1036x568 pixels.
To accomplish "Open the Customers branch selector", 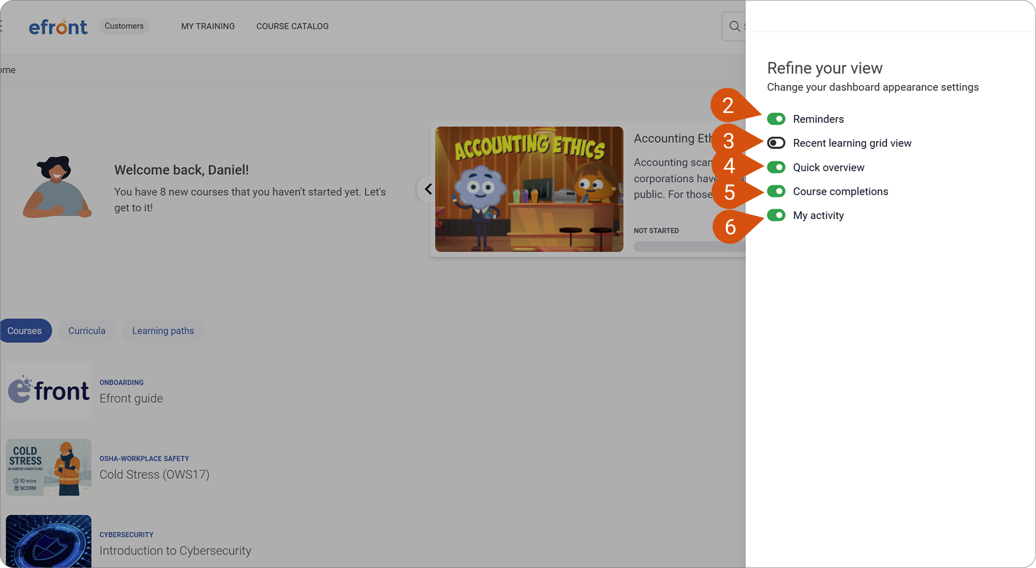I will click(x=124, y=26).
